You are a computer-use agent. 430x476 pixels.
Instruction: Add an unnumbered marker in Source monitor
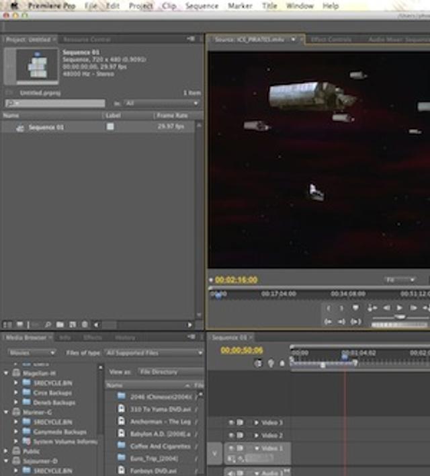click(x=355, y=308)
